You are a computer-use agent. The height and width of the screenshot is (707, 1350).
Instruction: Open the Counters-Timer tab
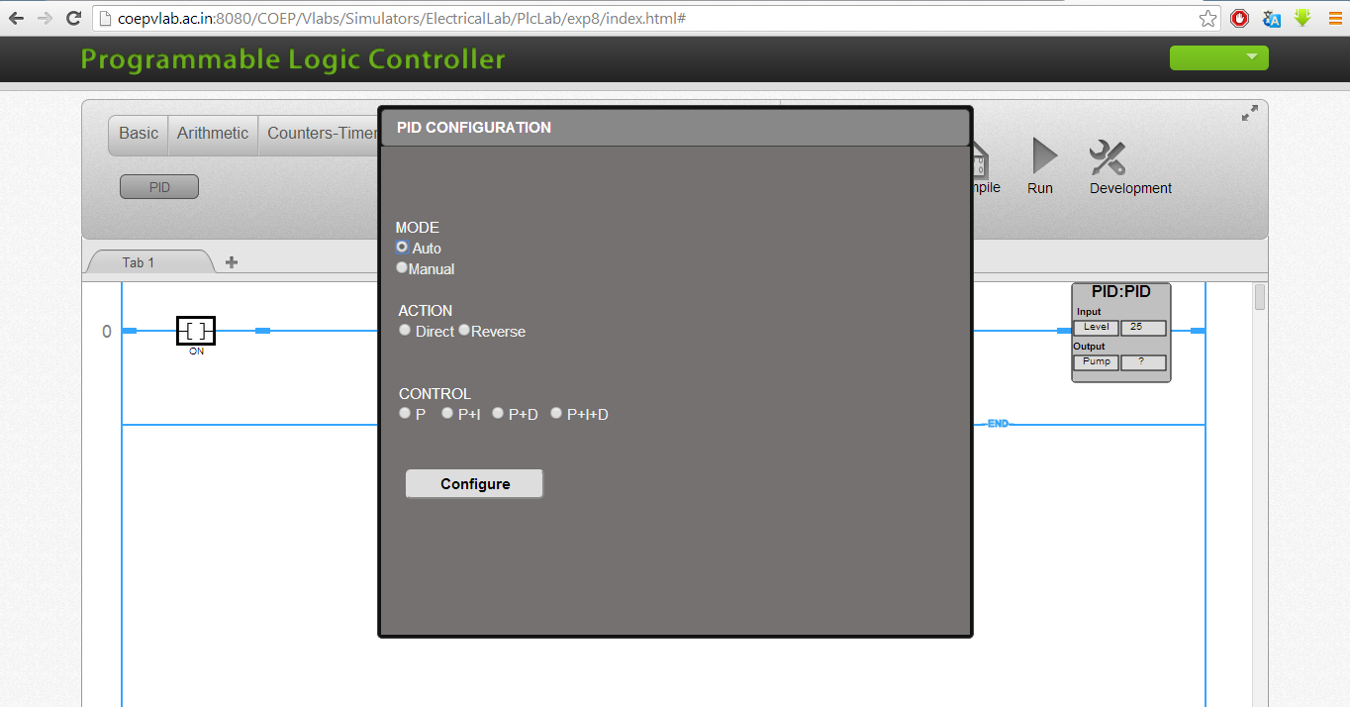tap(322, 134)
